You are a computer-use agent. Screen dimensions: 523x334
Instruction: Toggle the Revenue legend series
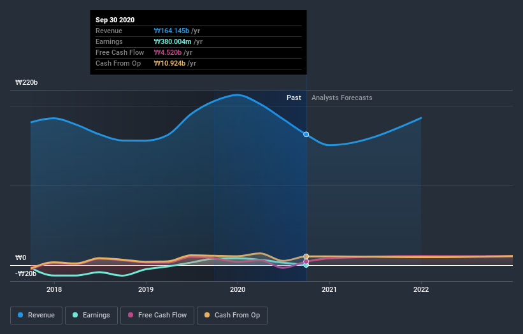pos(36,316)
